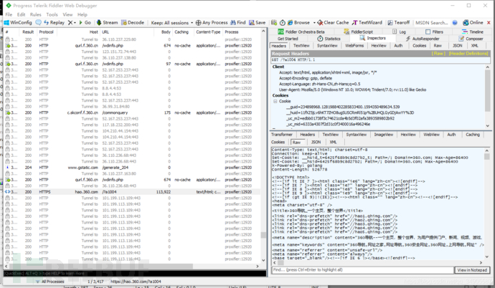Select the request WebForms tab
495x288 pixels.
(x=354, y=46)
